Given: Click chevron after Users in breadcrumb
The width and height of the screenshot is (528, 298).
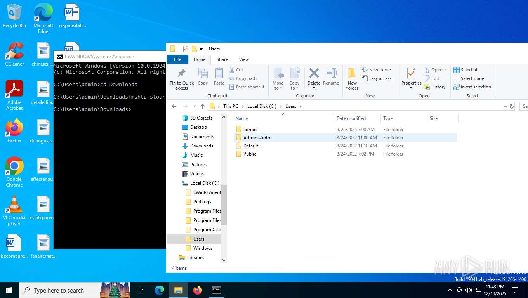Looking at the screenshot, I should coord(300,106).
